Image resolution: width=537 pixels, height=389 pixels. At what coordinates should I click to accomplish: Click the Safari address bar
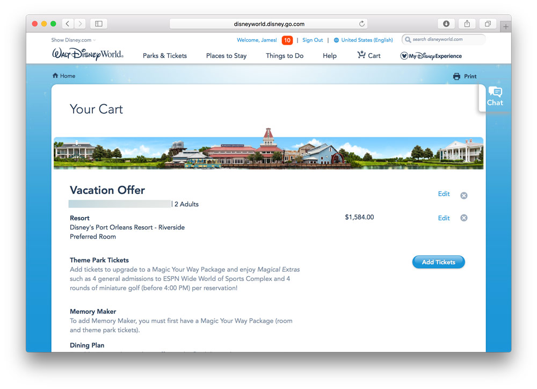point(268,24)
